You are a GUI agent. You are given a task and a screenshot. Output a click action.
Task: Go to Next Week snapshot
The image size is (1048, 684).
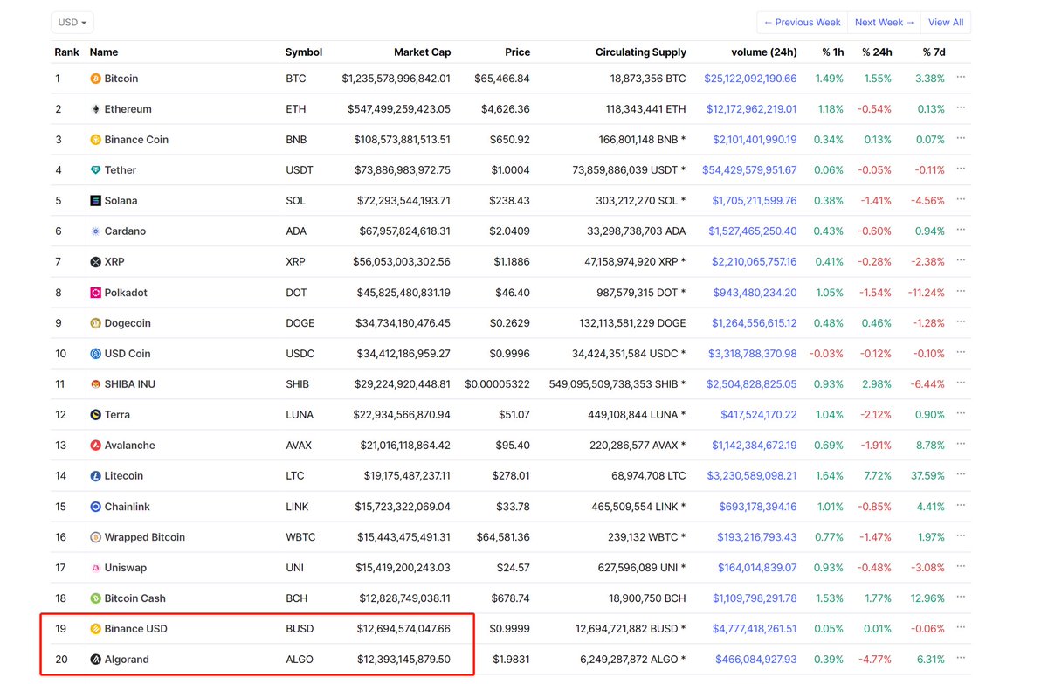[884, 23]
